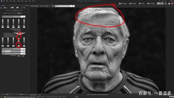Viewport: 174px width, 98px height.
Task: Click the Light EQ histogram graph
Action: coord(13,33)
